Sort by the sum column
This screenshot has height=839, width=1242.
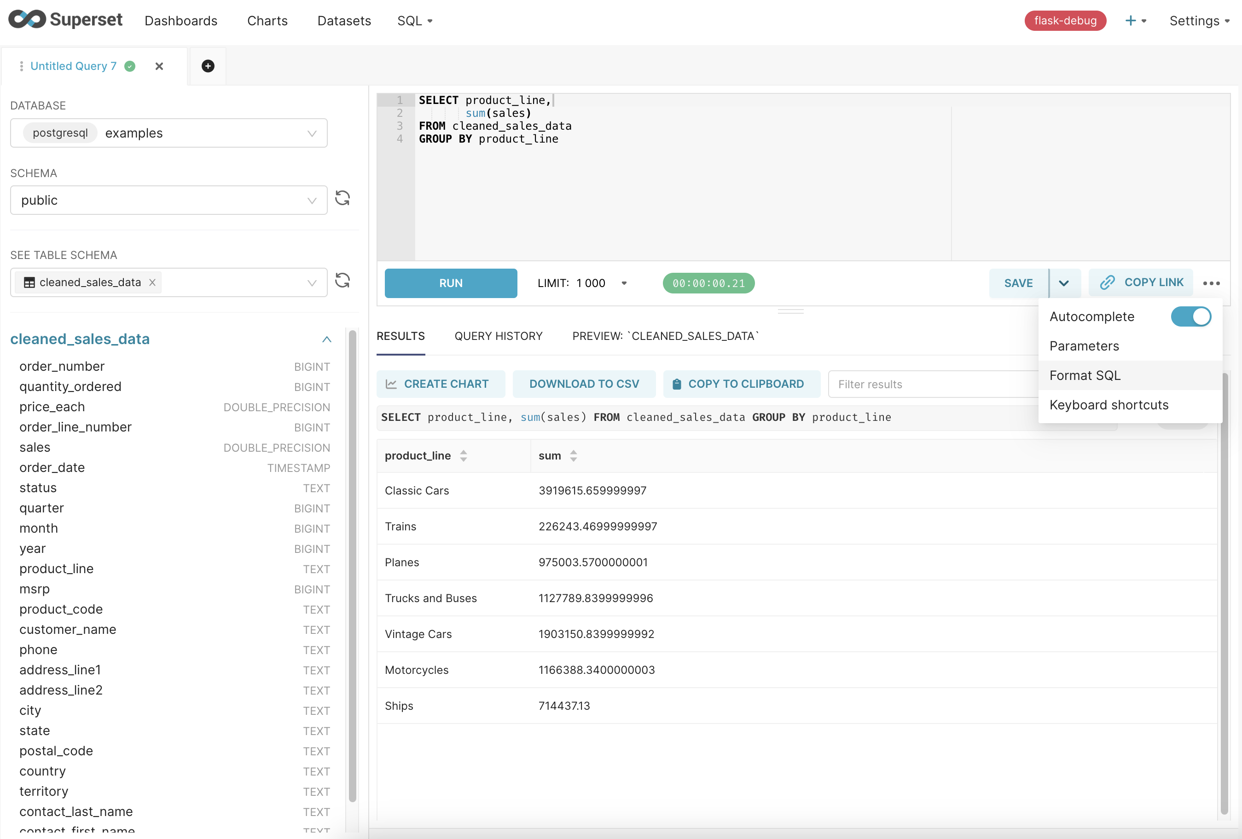click(573, 455)
